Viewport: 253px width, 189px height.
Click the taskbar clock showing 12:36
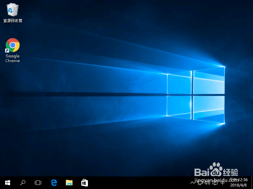click(238, 182)
